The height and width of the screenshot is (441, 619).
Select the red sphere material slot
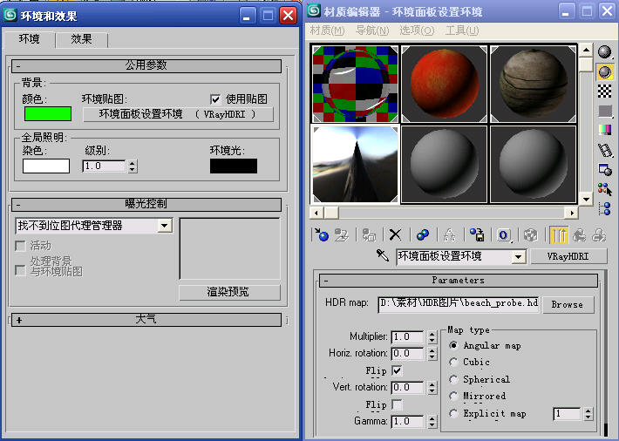[x=444, y=83]
